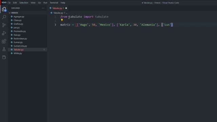Open SumarLista.py in the explorer
The image size is (217, 122).
click(20, 46)
